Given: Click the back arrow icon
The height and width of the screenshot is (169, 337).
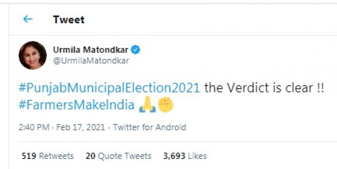Looking at the screenshot, I should pos(28,19).
